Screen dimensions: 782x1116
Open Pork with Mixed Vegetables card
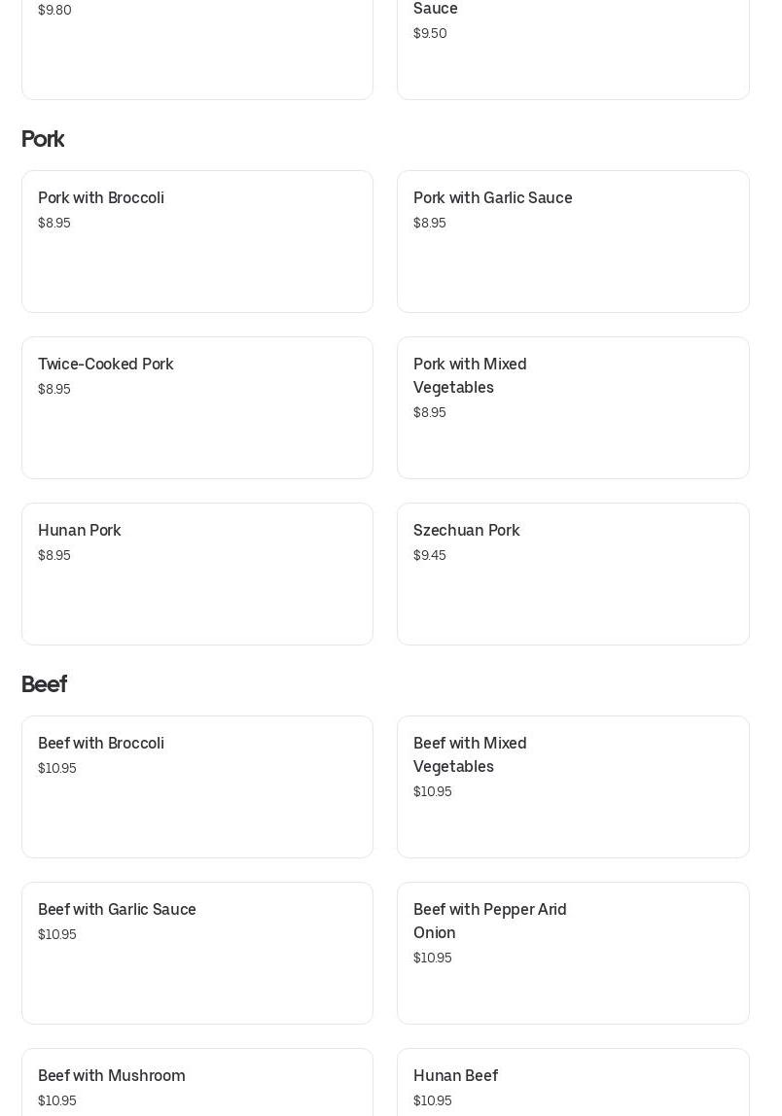573,408
